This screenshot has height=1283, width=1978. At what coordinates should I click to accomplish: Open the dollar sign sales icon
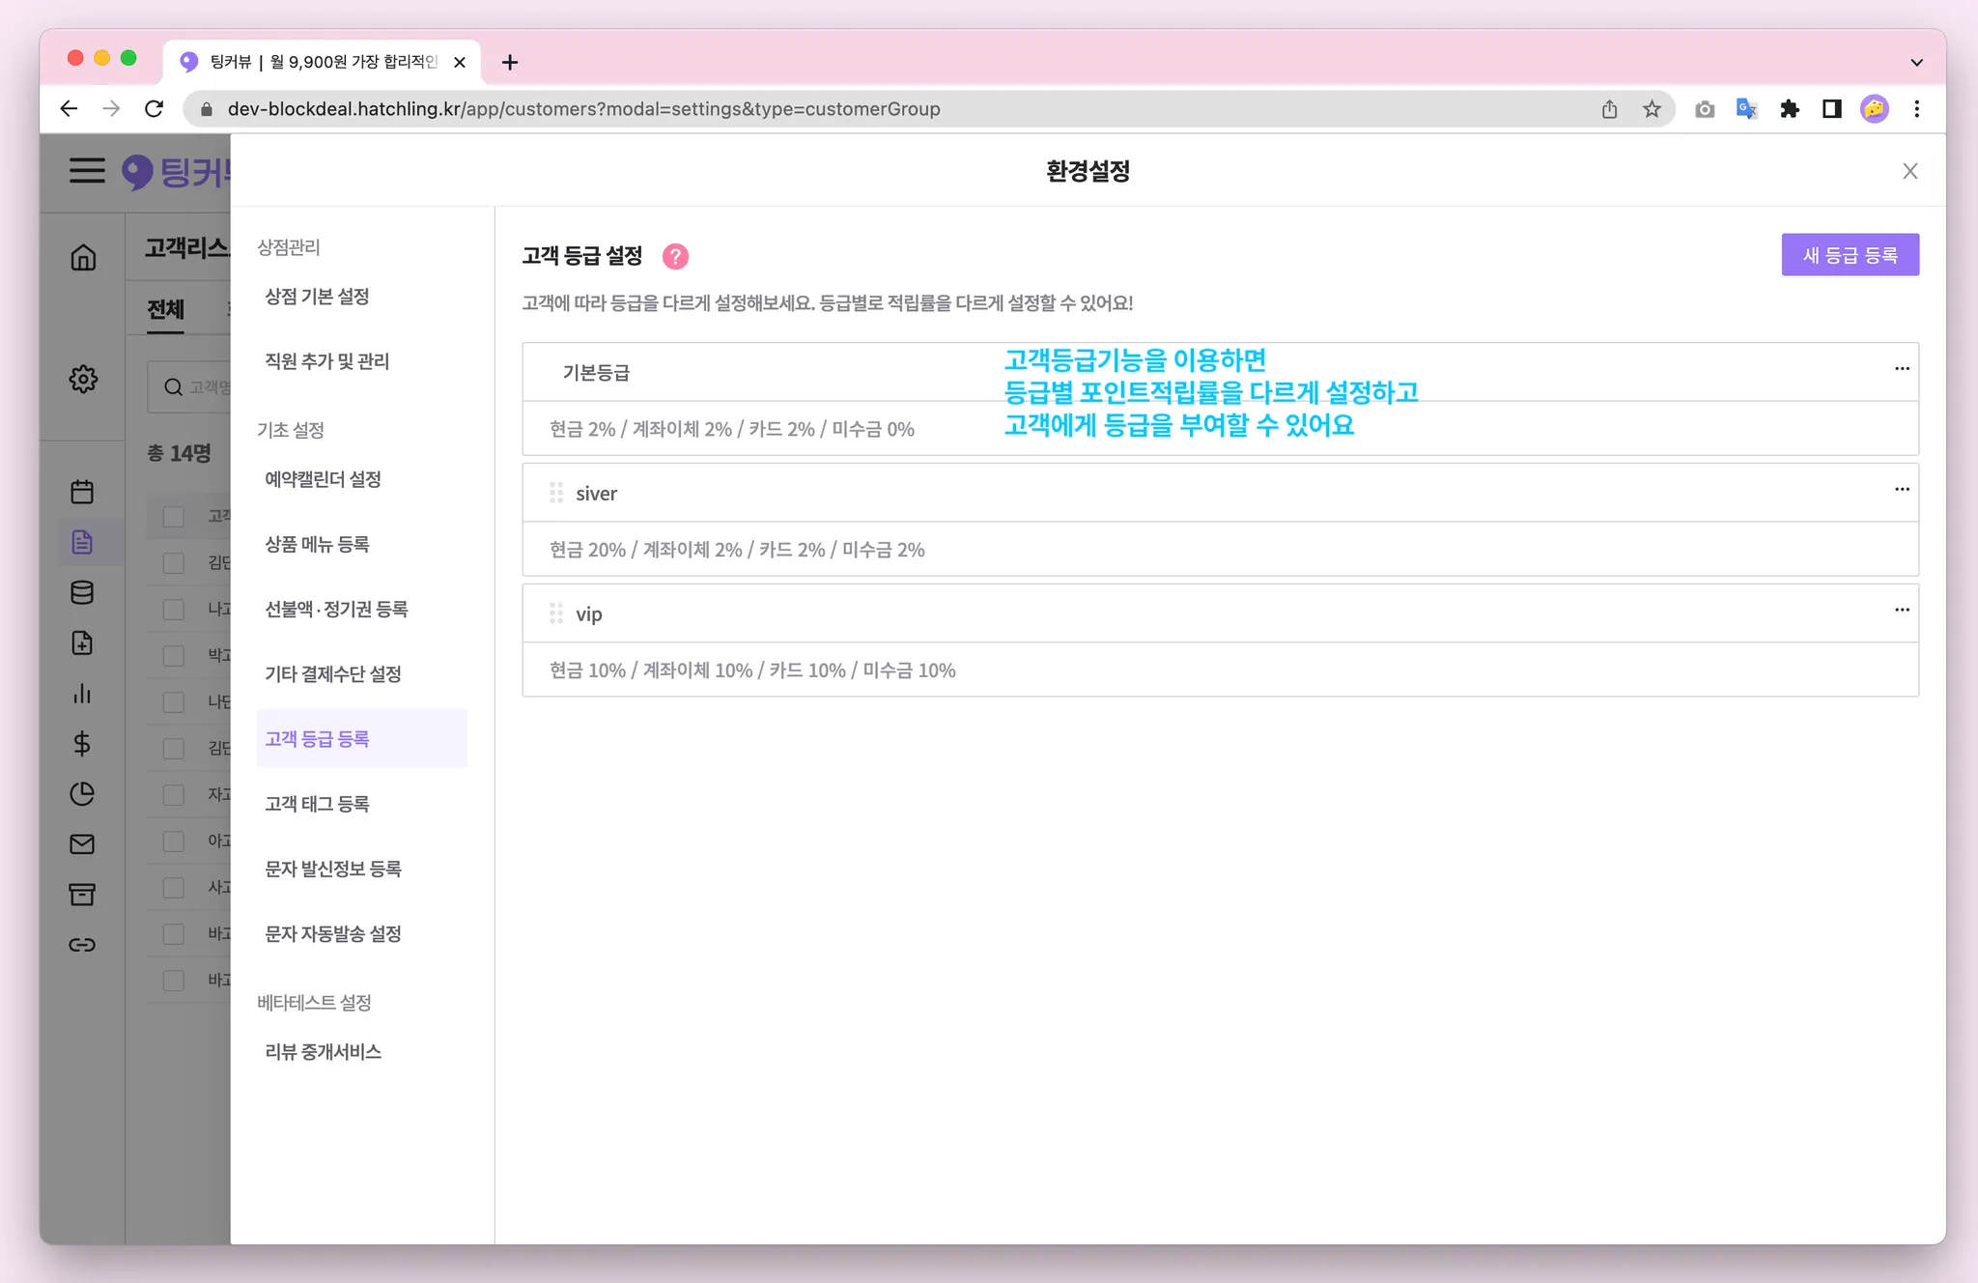tap(82, 743)
